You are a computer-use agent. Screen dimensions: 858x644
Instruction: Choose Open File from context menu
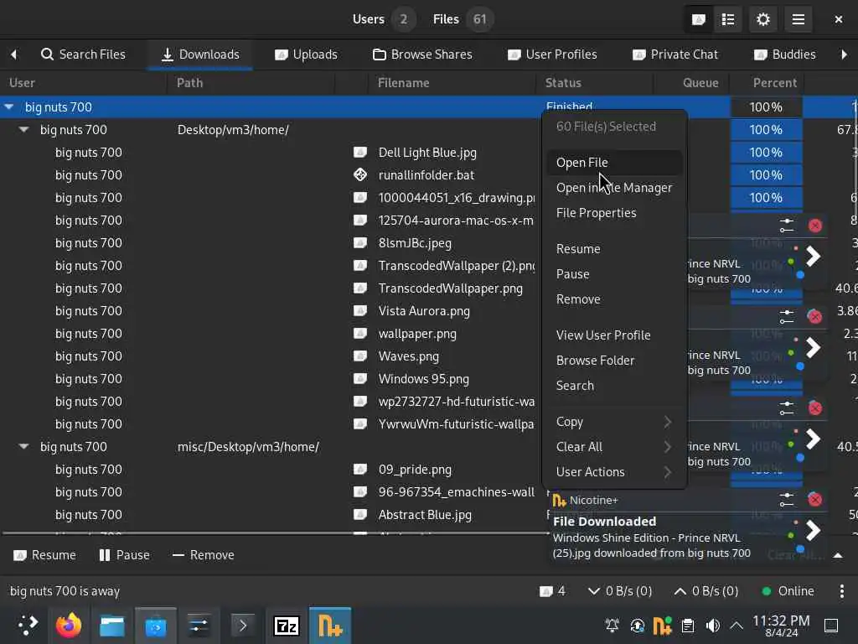tap(614, 162)
